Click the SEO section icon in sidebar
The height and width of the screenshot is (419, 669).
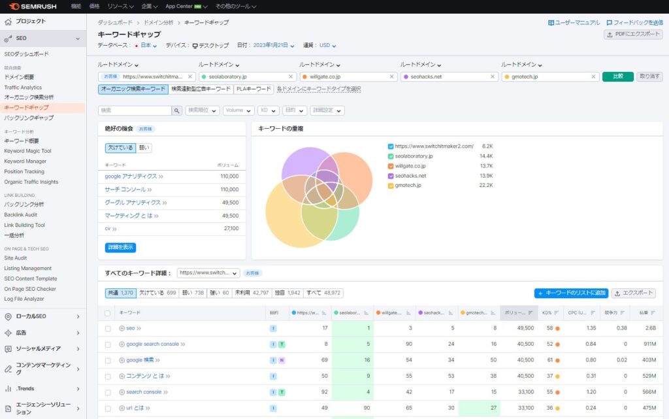pyautogui.click(x=8, y=39)
